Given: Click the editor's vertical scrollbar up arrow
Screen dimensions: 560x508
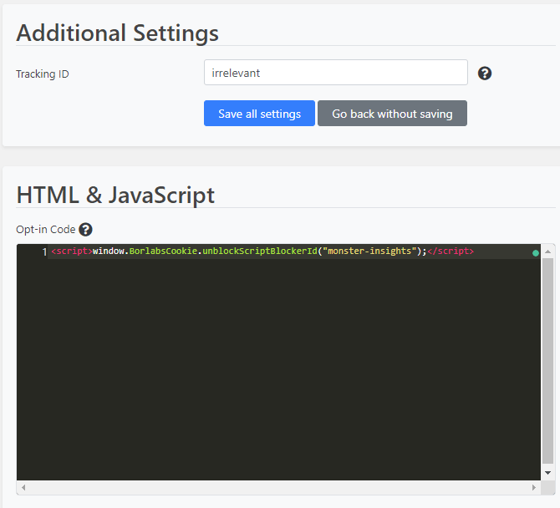Looking at the screenshot, I should [x=547, y=251].
